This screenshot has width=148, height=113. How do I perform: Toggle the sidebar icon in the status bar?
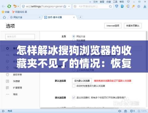(x=3, y=111)
